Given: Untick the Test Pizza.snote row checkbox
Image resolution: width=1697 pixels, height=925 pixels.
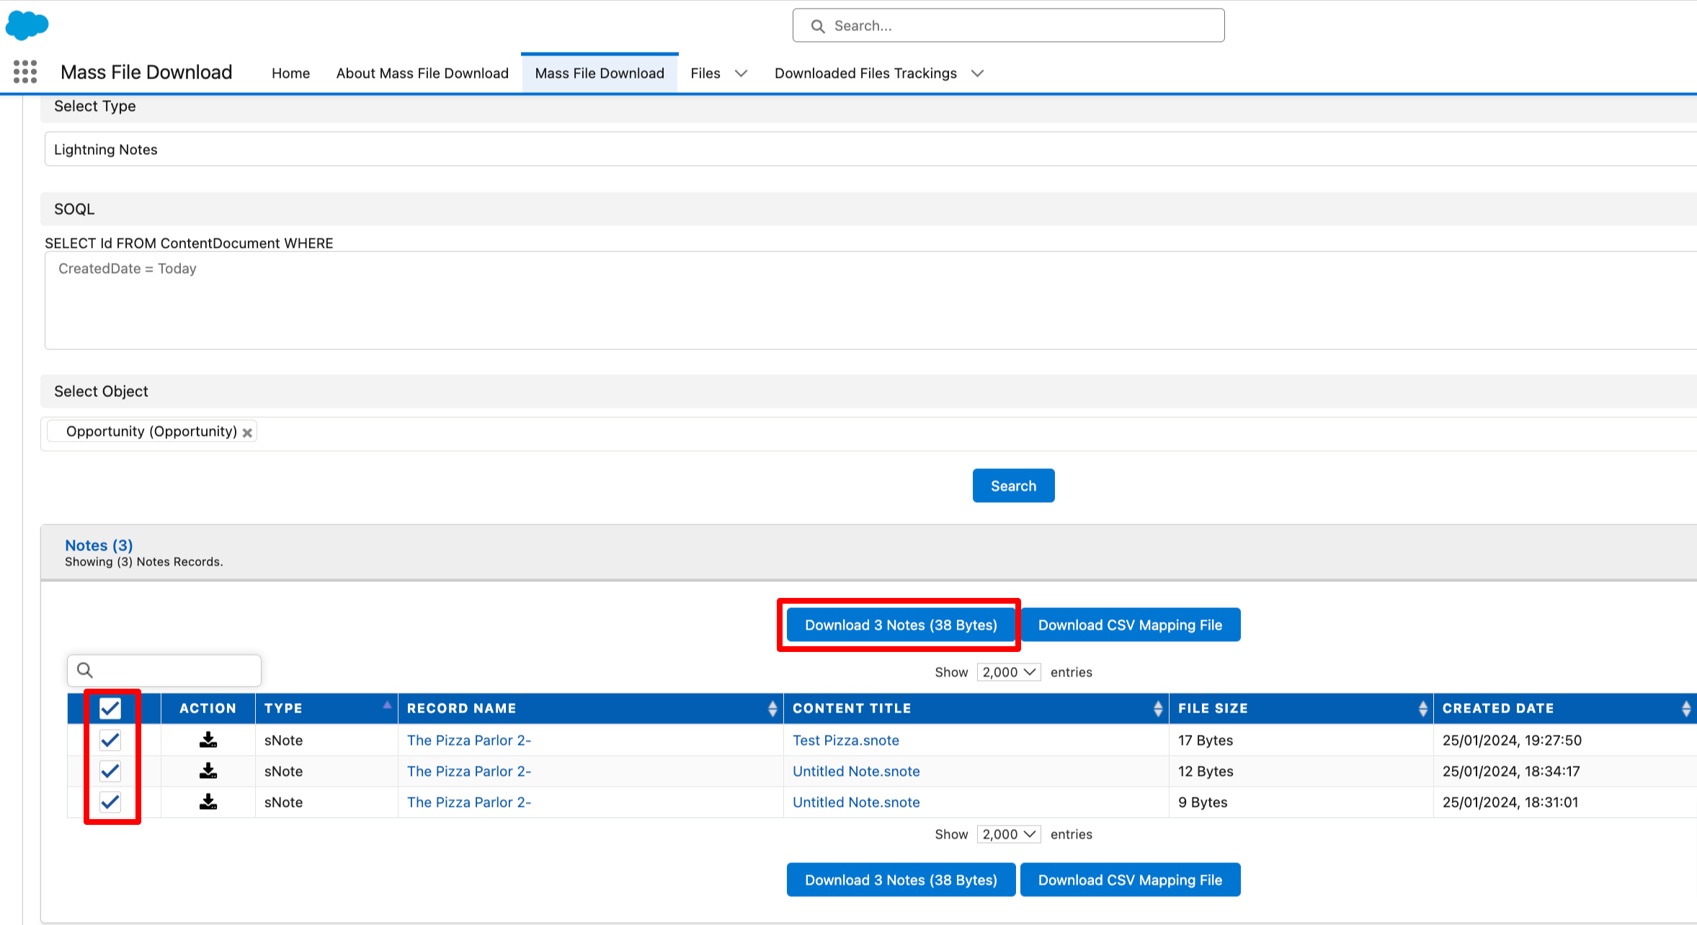Looking at the screenshot, I should [x=110, y=740].
